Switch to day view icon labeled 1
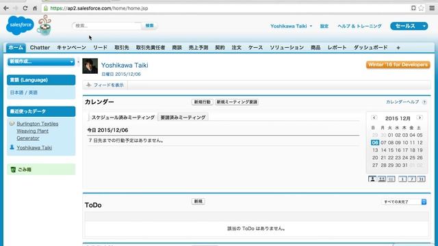The height and width of the screenshot is (246, 438). [x=402, y=179]
